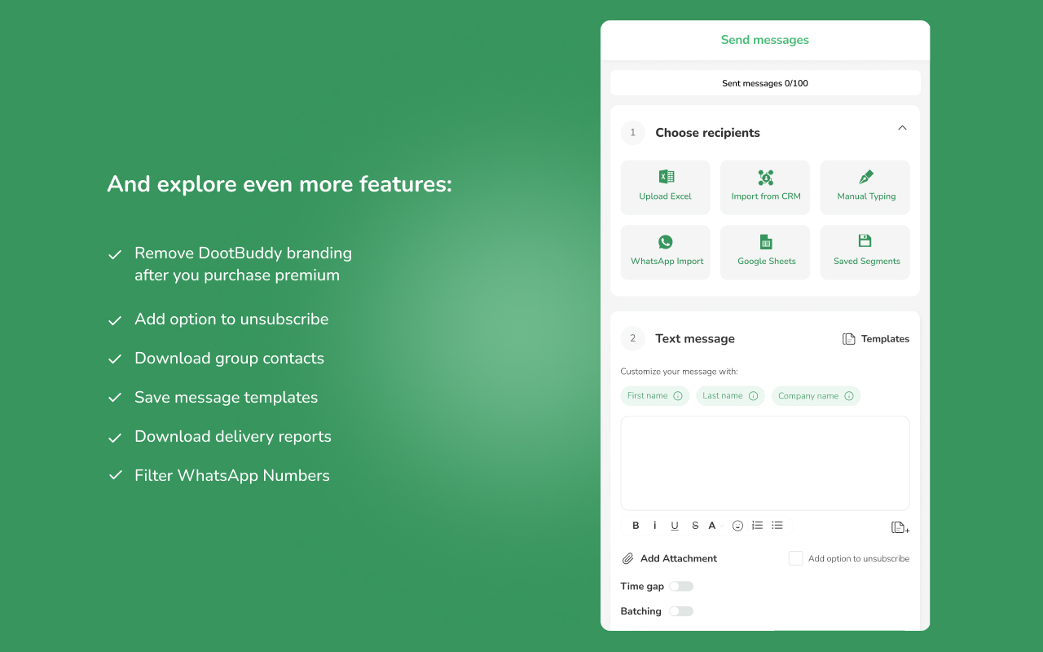Toggle bold formatting
The image size is (1043, 652).
636,526
